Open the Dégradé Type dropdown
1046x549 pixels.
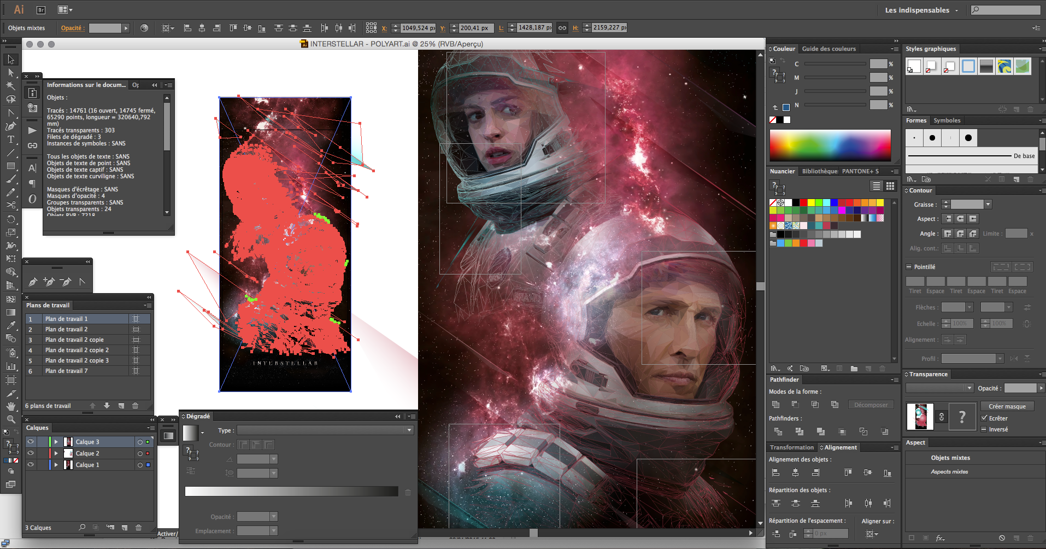point(325,430)
